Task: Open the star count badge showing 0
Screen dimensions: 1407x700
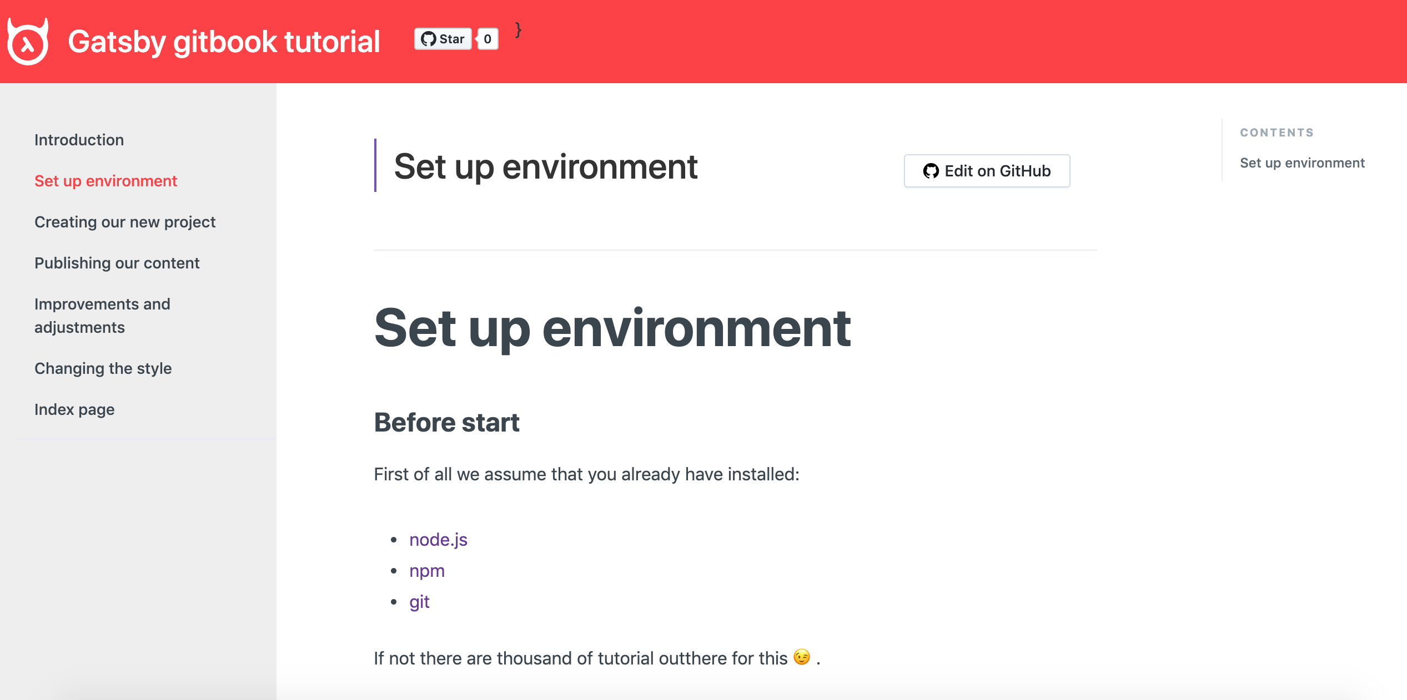Action: coord(488,39)
